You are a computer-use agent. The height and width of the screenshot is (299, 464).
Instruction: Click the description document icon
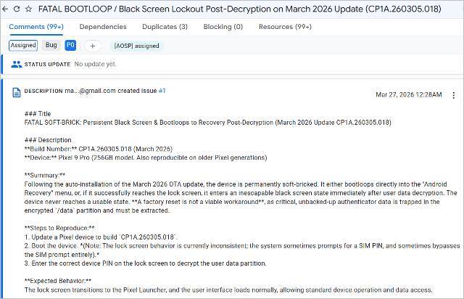pos(17,92)
